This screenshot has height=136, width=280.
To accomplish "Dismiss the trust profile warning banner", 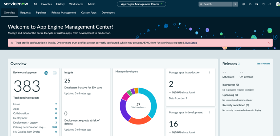I will (x=269, y=43).
